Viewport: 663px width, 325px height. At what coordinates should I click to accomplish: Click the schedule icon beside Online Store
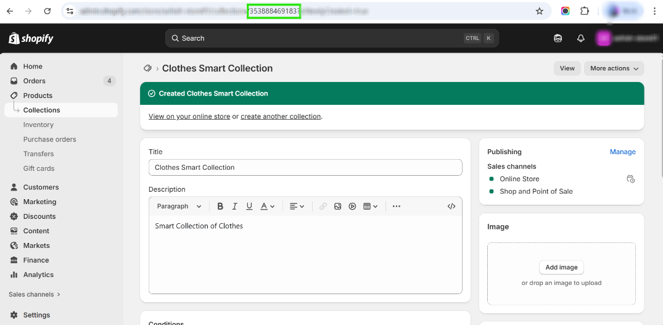630,179
